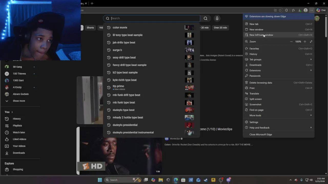
Task: Select 'jah drillz type beat' suggestion
Action: [x=151, y=42]
